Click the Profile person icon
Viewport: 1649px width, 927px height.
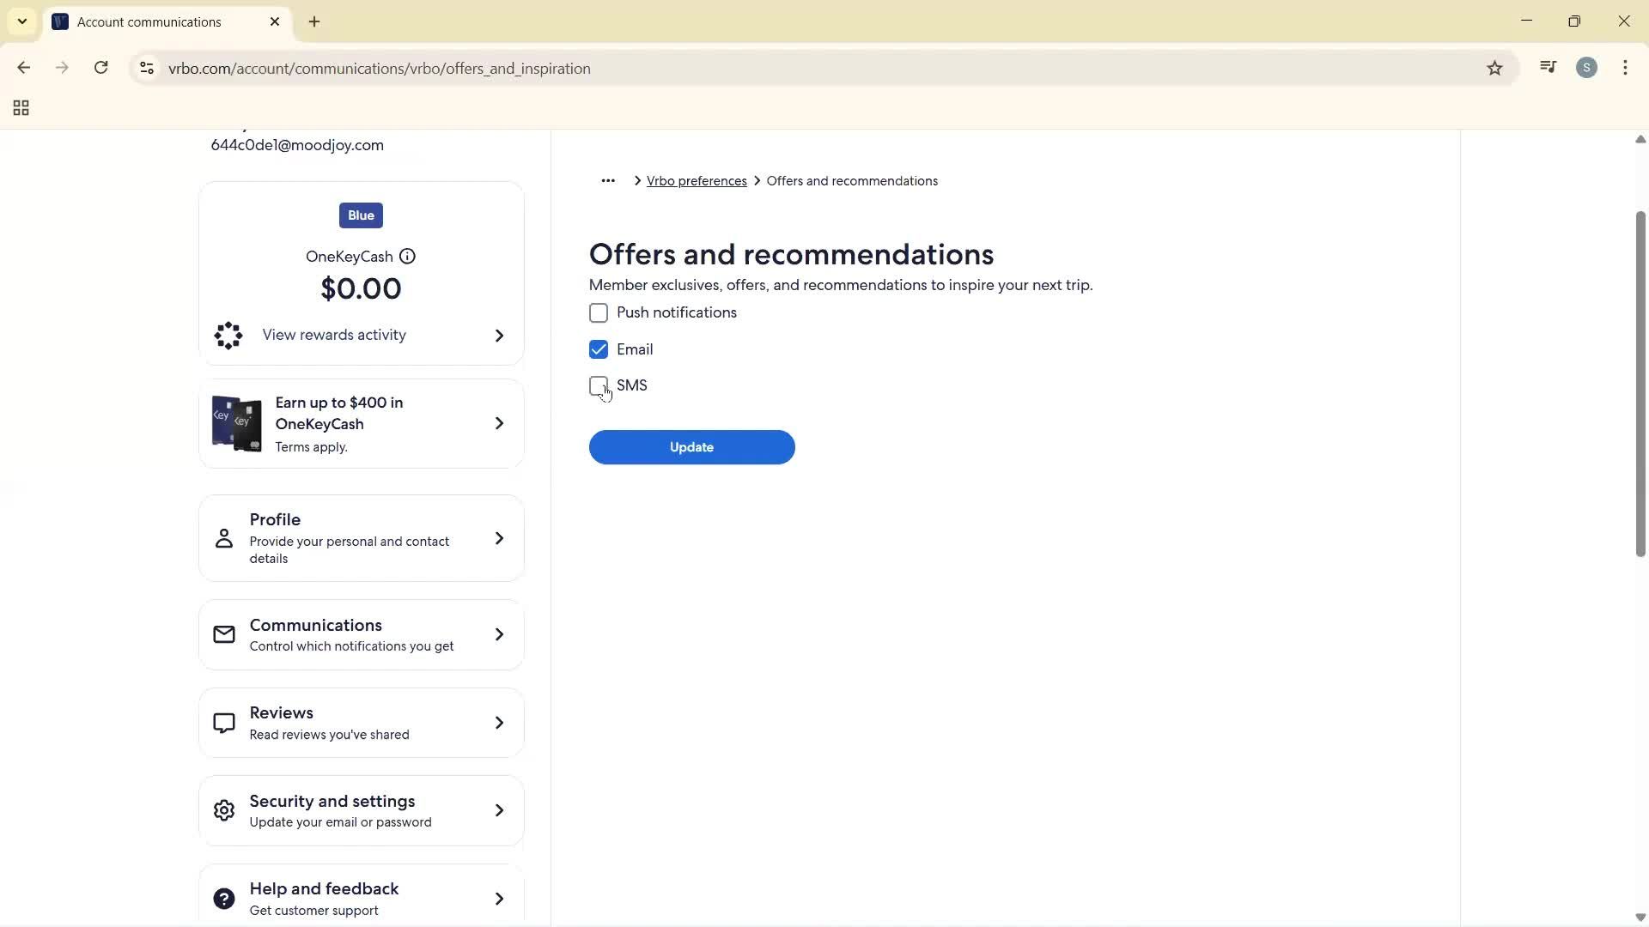point(223,538)
